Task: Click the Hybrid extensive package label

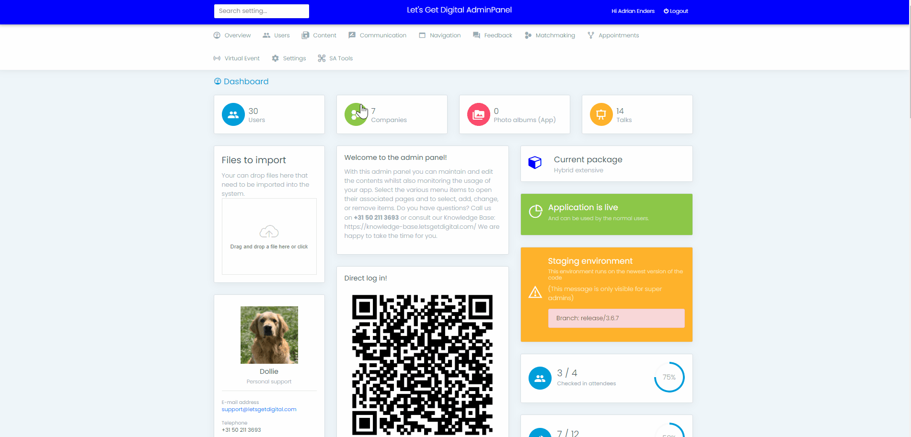Action: click(x=578, y=170)
